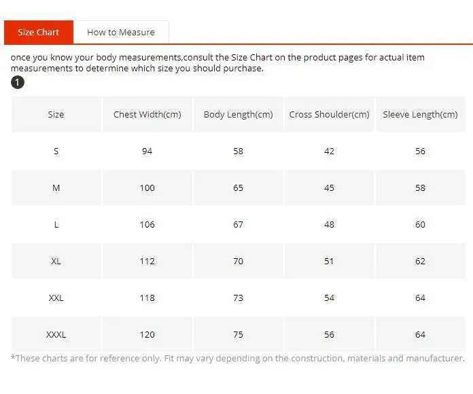Select the M size row label

(x=56, y=187)
